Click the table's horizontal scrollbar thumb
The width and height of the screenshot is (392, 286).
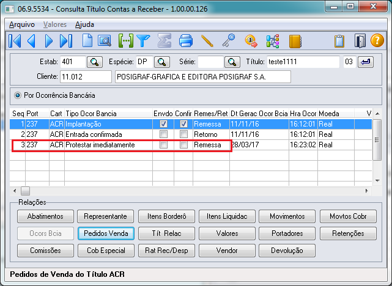(25, 191)
